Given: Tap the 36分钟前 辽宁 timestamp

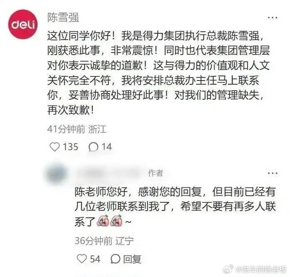Looking at the screenshot, I should (104, 241).
